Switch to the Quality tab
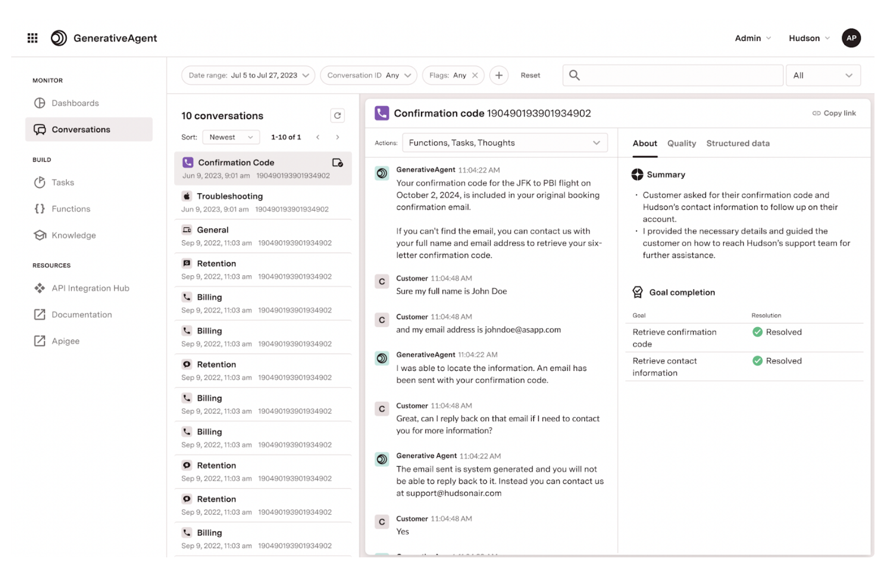Screen dimensions: 892x573 coord(681,144)
